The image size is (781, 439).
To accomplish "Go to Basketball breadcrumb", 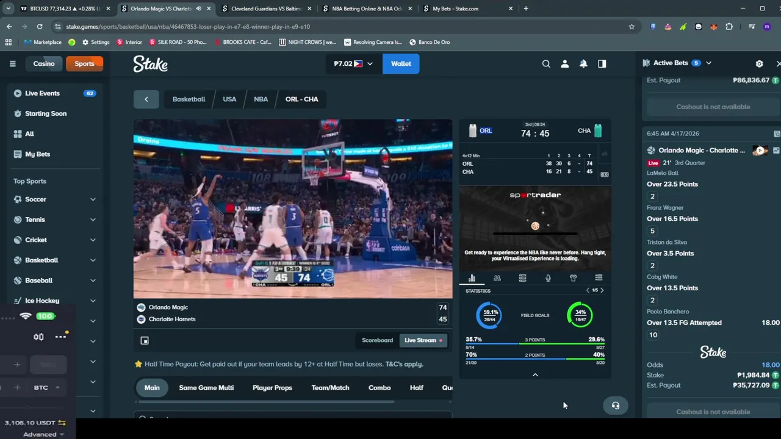I will (189, 99).
